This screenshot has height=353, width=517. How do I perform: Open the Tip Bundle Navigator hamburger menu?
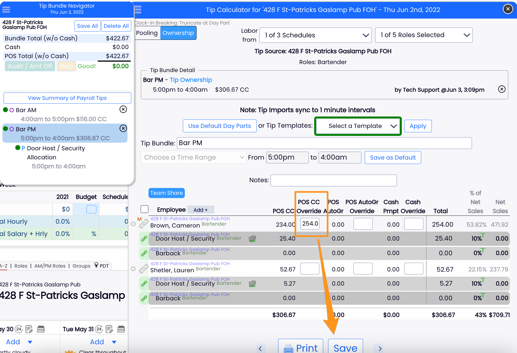pyautogui.click(x=6, y=10)
